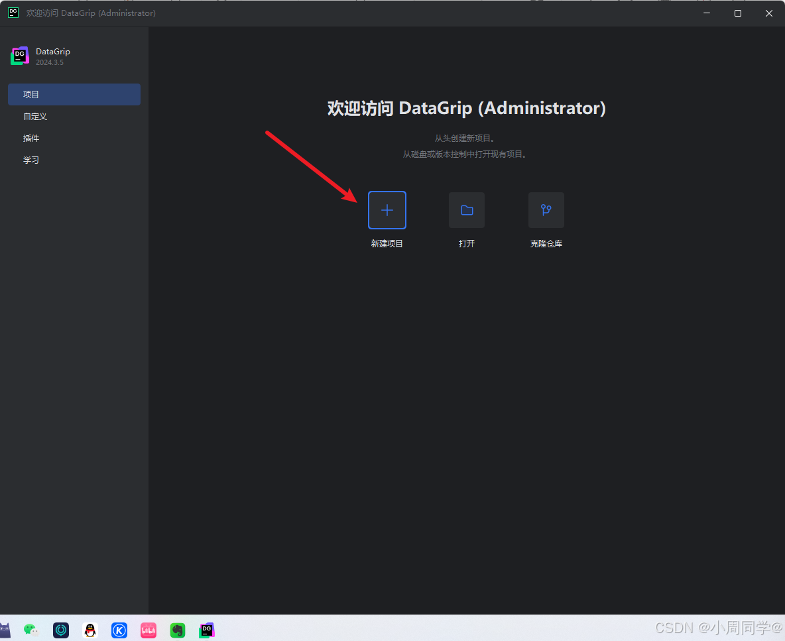The width and height of the screenshot is (785, 641).
Task: Click the 从头创建新项目 hint text
Action: click(x=465, y=139)
